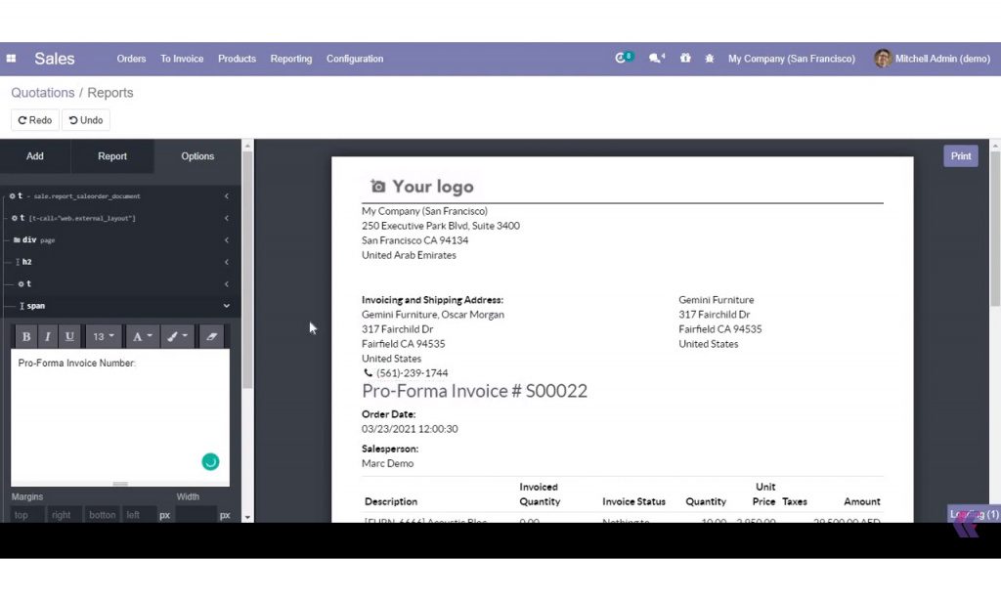Image resolution: width=1001 pixels, height=600 pixels.
Task: Open the font size 13 dropdown
Action: 102,336
